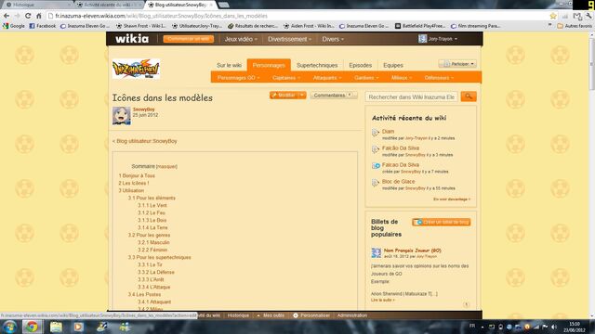Click Modifier edit button
Screen dimensions: 595x334
pos(284,95)
